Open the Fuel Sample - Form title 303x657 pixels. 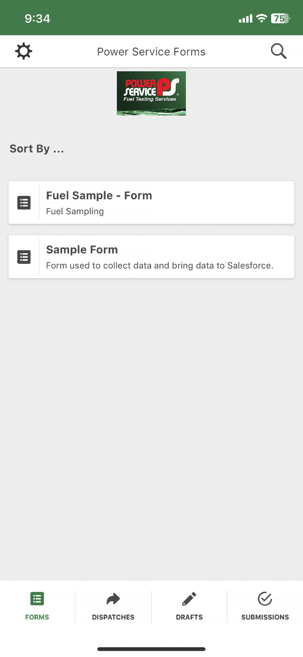[x=99, y=195]
